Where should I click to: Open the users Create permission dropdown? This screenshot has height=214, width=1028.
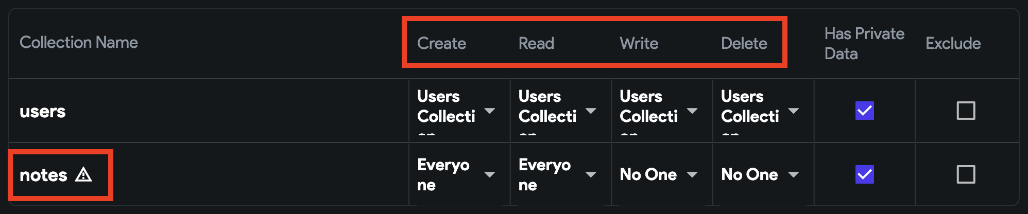coord(457,111)
